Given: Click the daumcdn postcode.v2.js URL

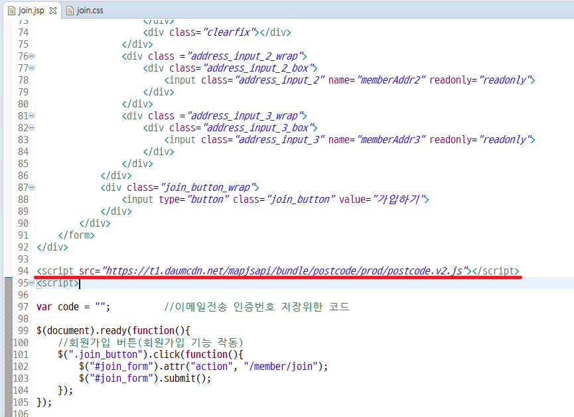Looking at the screenshot, I should [x=287, y=270].
